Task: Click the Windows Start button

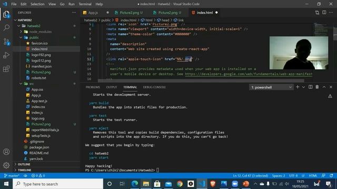Action: [x=6, y=184]
